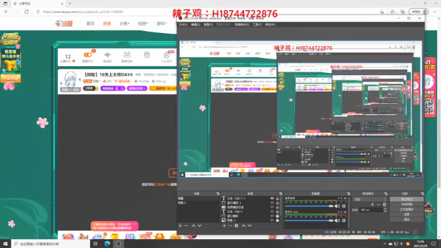Click the Douyu logo in the header
Image resolution: width=441 pixels, height=248 pixels.
[64, 23]
